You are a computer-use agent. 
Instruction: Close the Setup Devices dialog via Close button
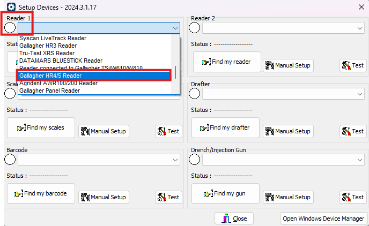tap(234, 219)
